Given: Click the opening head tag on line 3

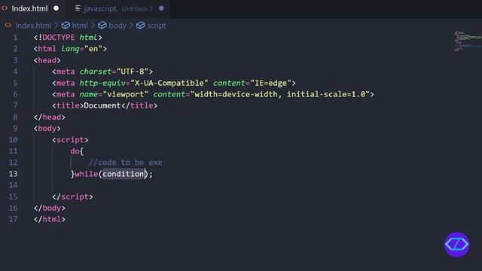Looking at the screenshot, I should pos(47,60).
